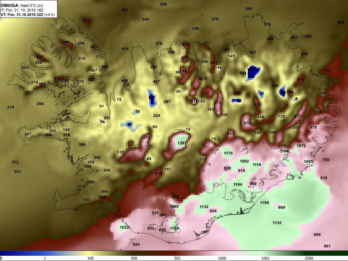Click the map value '533'

point(227,49)
